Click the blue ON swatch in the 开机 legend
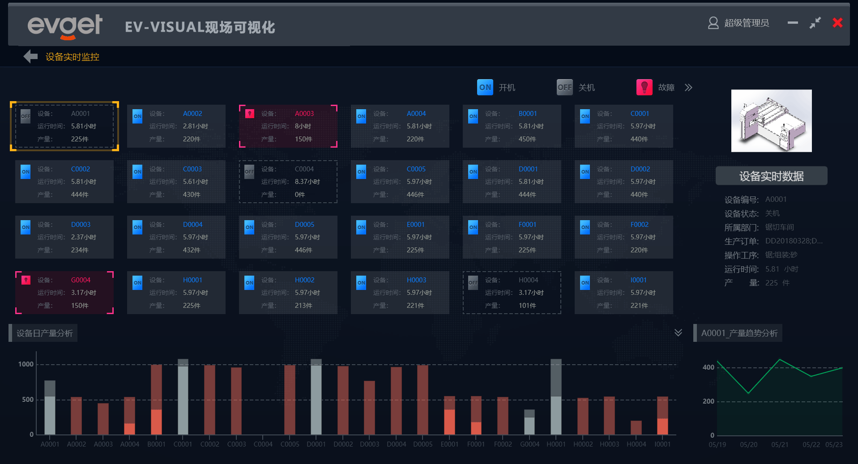 [x=485, y=87]
